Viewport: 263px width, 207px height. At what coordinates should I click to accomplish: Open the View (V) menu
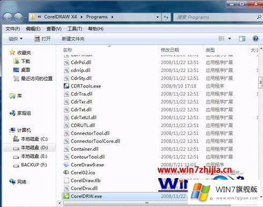[54, 29]
